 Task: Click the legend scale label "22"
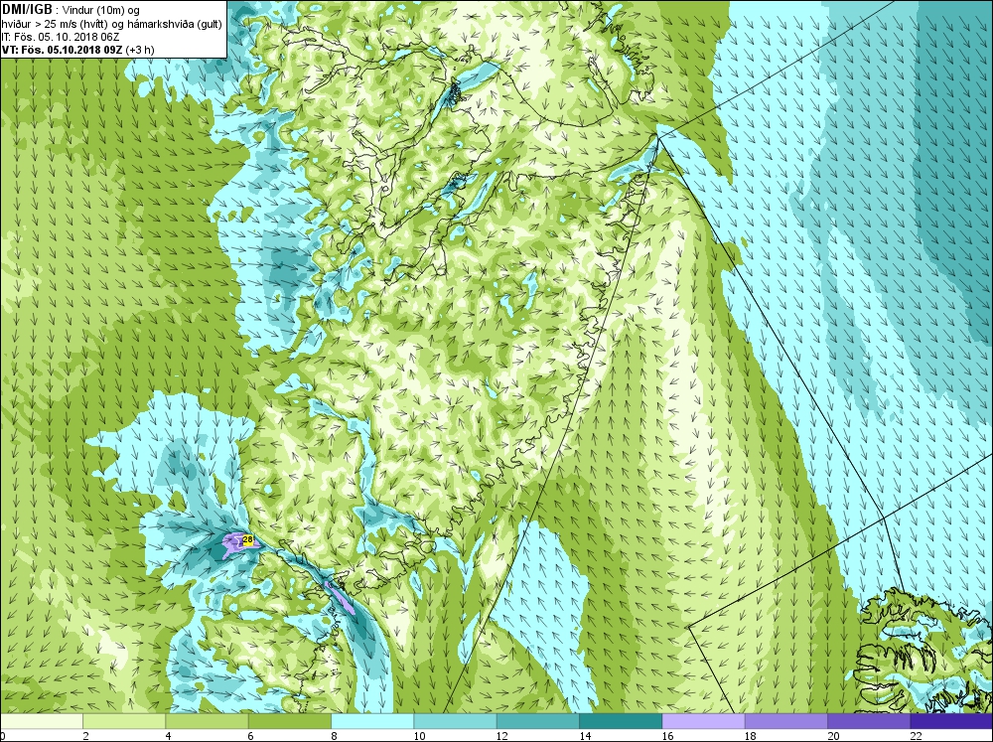[917, 736]
